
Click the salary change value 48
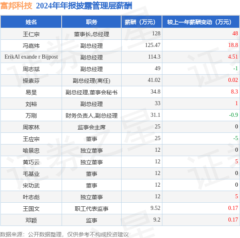coord(235,33)
